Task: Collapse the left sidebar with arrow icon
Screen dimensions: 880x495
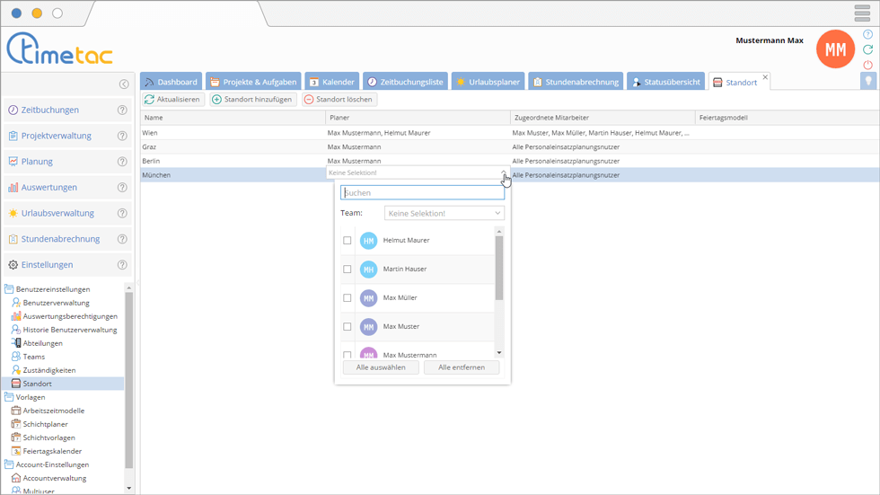Action: (x=124, y=84)
